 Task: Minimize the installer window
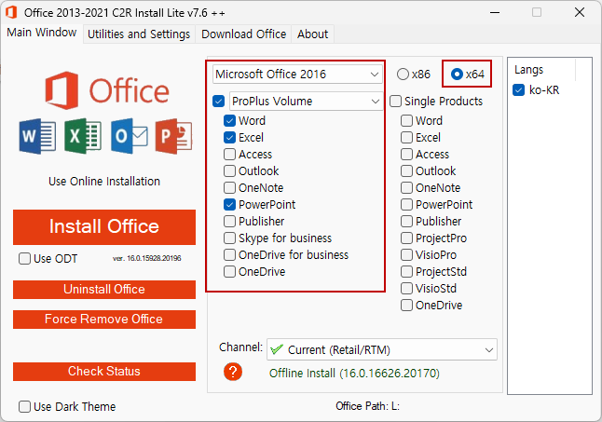tap(495, 13)
